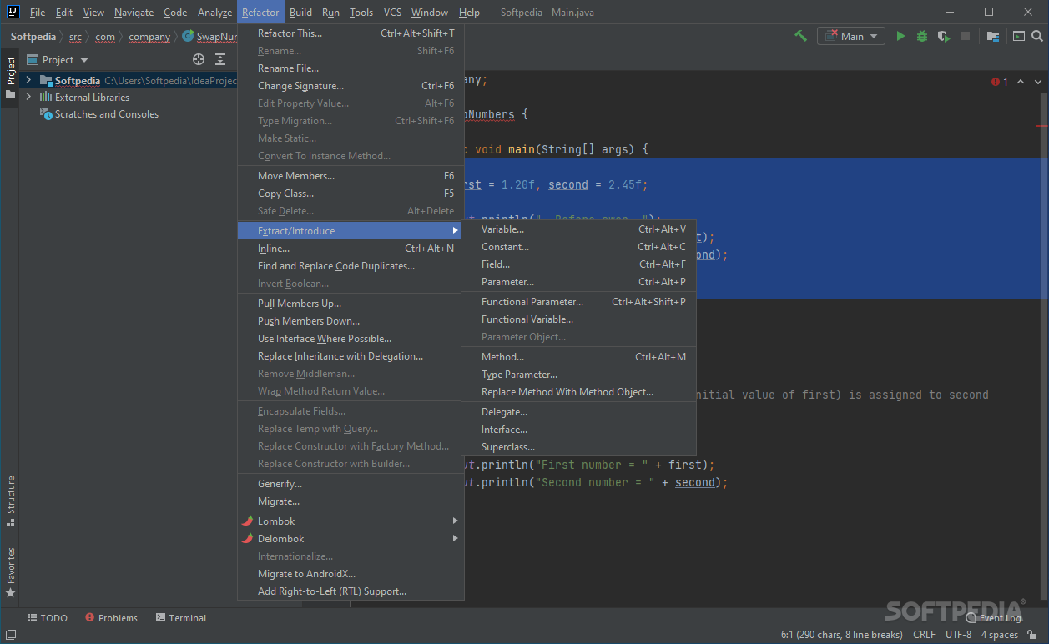Image resolution: width=1049 pixels, height=644 pixels.
Task: Select Functional Parameter... entry
Action: tap(578, 302)
